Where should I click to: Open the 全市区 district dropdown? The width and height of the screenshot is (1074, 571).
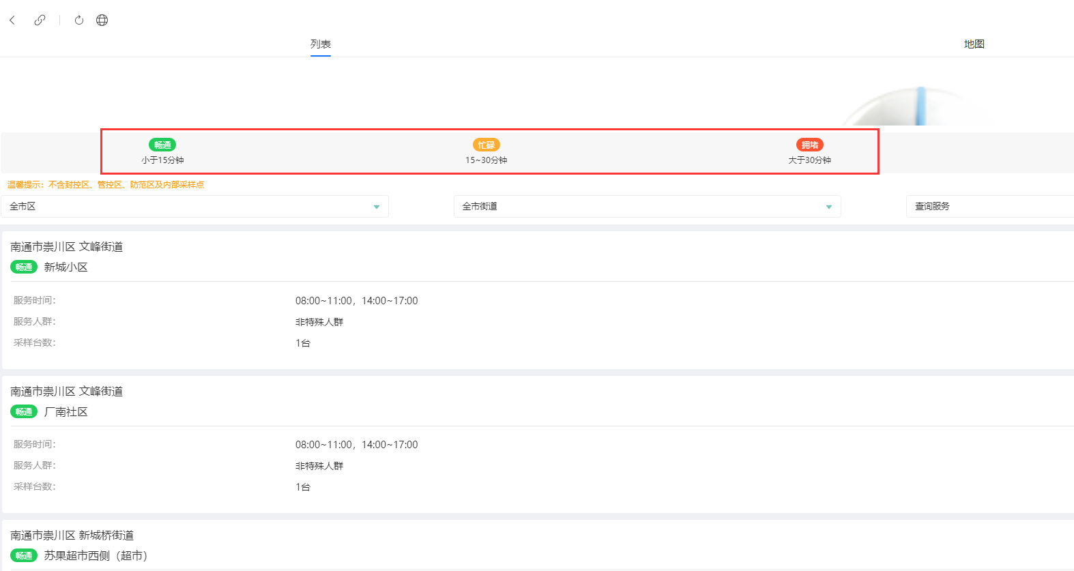click(194, 207)
